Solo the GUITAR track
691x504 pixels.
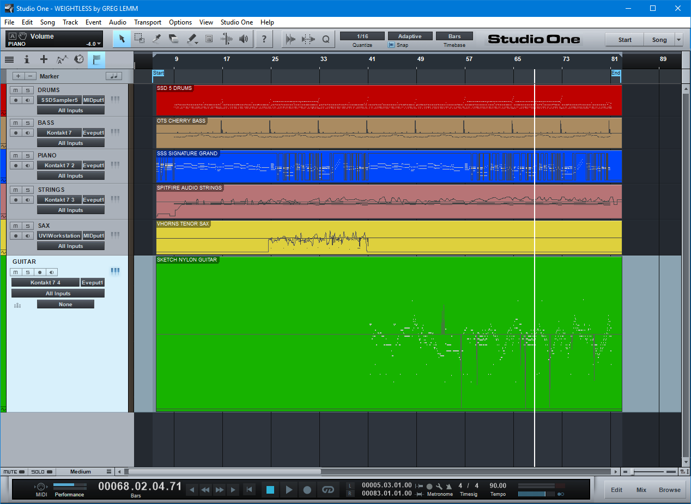pos(27,272)
